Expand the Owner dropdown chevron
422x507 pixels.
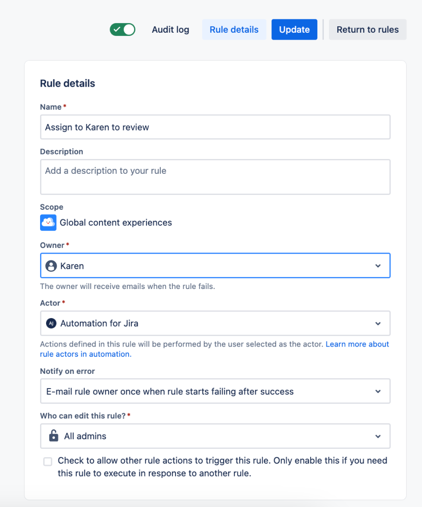pyautogui.click(x=378, y=266)
